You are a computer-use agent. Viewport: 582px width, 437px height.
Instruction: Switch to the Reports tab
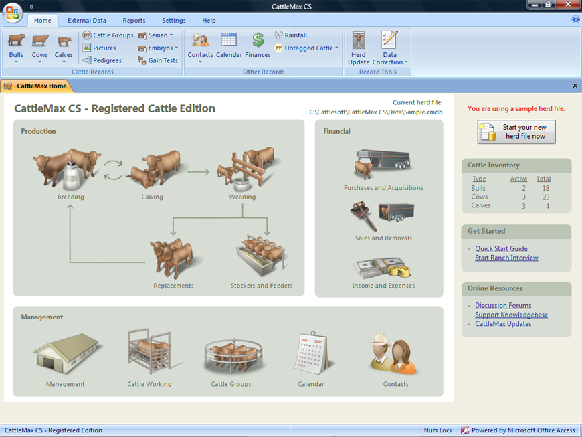pyautogui.click(x=134, y=21)
